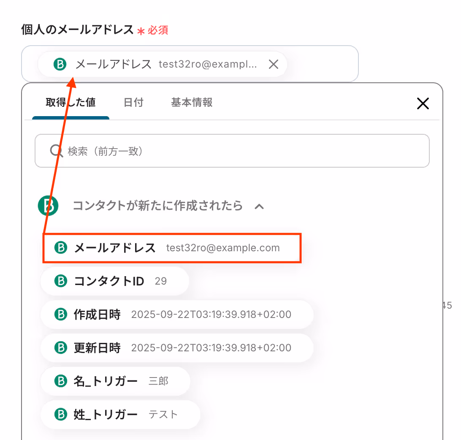The height and width of the screenshot is (440, 461).
Task: Click the Brevo icon in the 名_トリガー row
Action: (61, 381)
